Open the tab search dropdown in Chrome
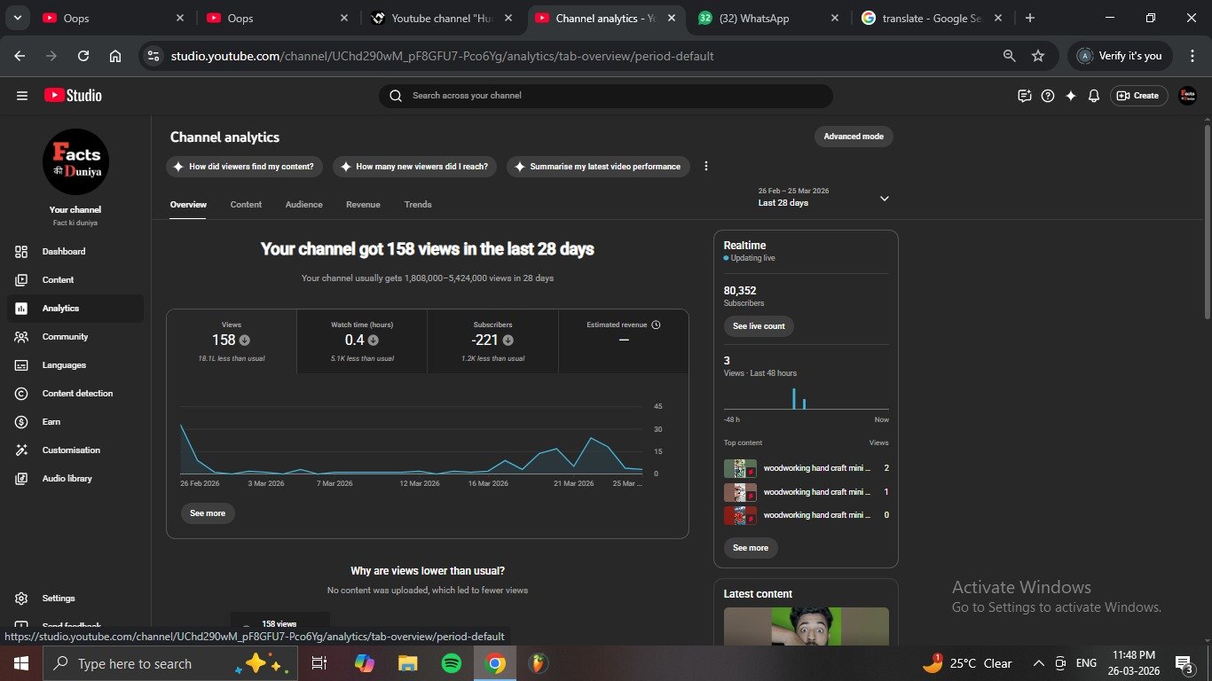Viewport: 1212px width, 681px height. point(19,18)
